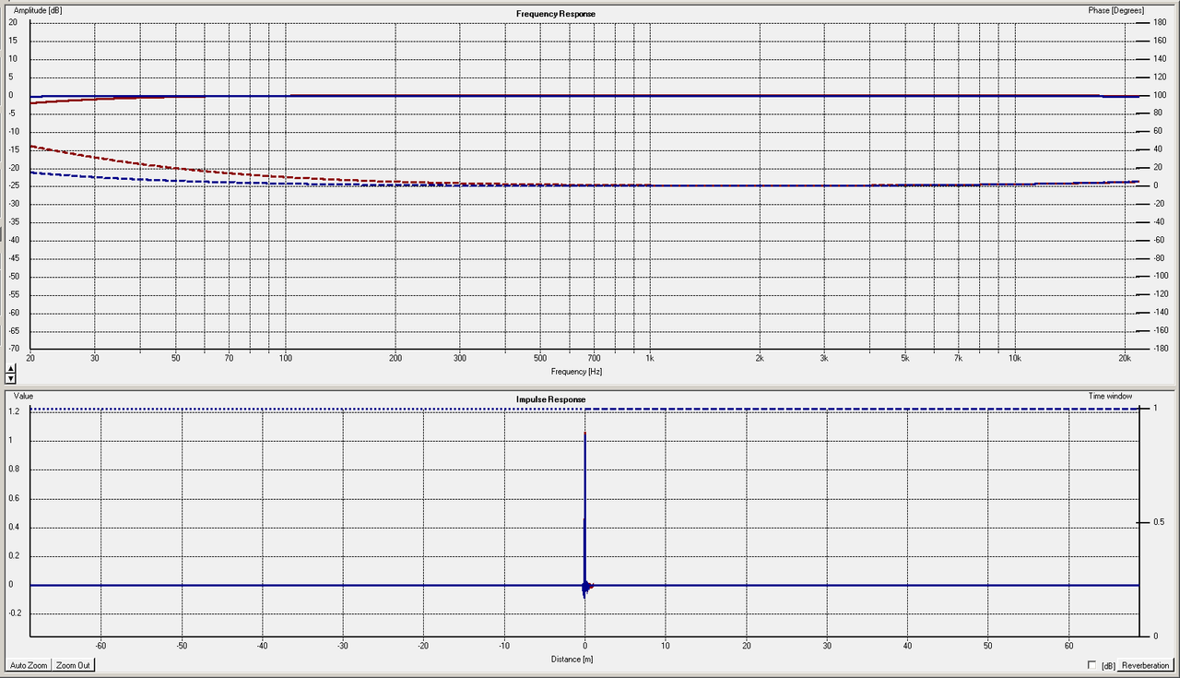Click the Amplitude [dB] axis label
This screenshot has width=1180, height=678.
36,10
